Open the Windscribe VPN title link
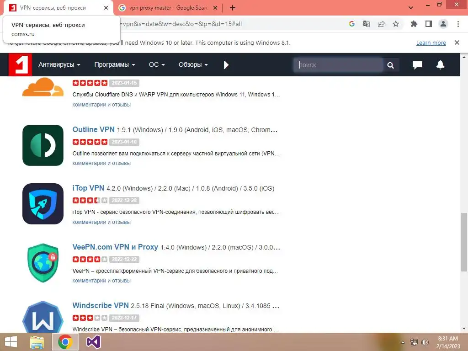 [101, 305]
